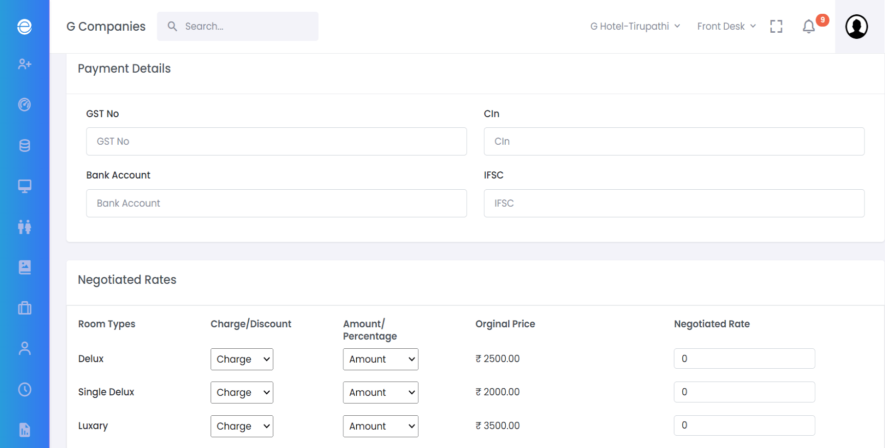Click the G Companies page title
This screenshot has width=885, height=448.
point(106,26)
